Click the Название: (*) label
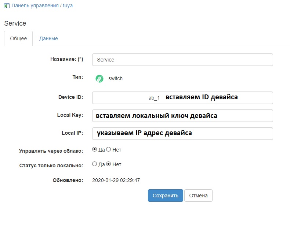The height and width of the screenshot is (227, 290). (67, 59)
